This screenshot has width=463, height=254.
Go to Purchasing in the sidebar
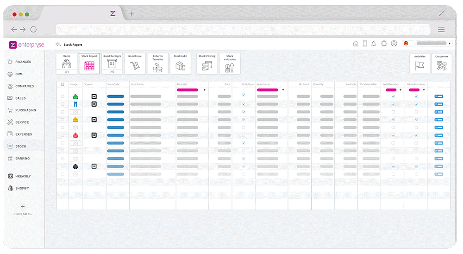25,110
